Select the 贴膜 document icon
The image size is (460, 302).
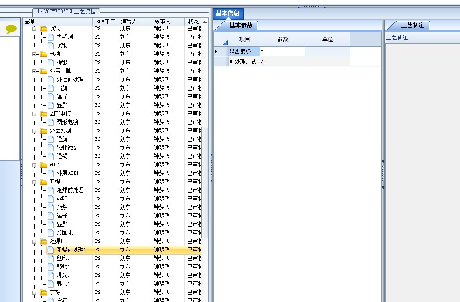(51, 88)
